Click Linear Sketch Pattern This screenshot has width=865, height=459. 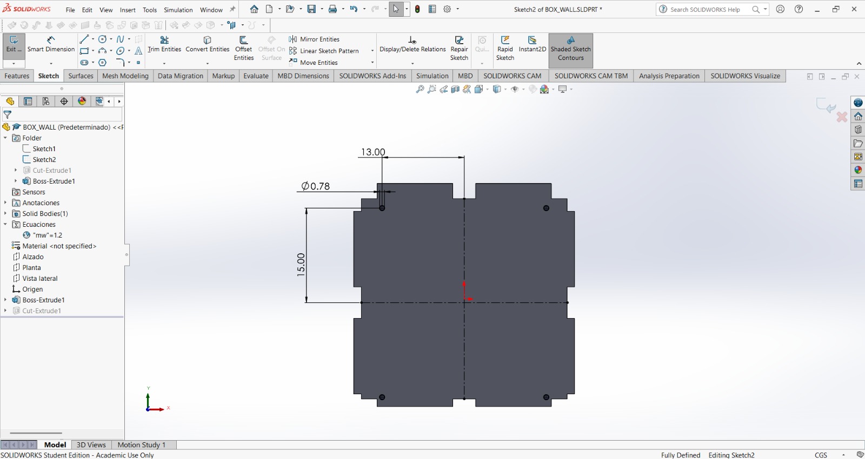(324, 51)
